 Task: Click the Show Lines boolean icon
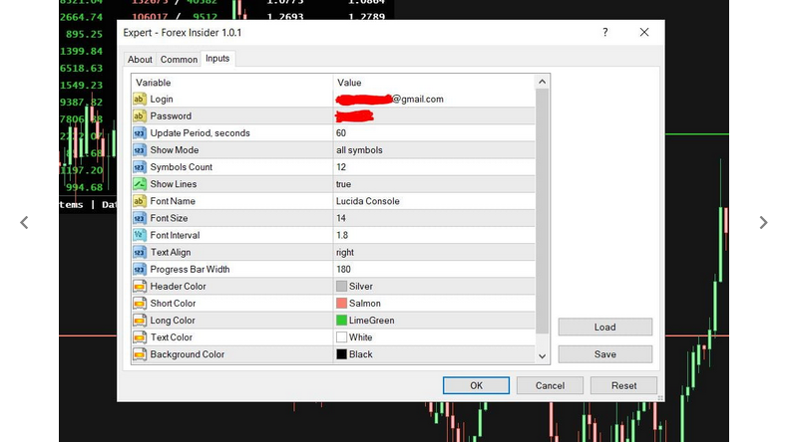coord(140,184)
